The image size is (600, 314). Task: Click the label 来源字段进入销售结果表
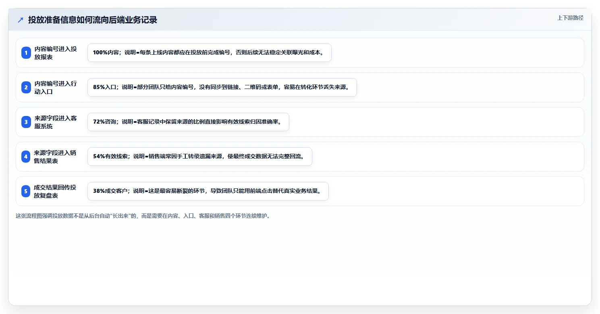coord(56,157)
